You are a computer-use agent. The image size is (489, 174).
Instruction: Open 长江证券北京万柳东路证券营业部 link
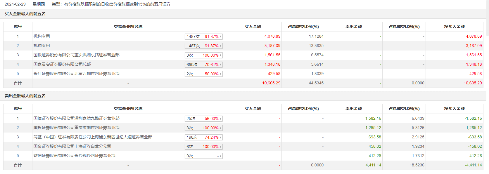(76, 74)
